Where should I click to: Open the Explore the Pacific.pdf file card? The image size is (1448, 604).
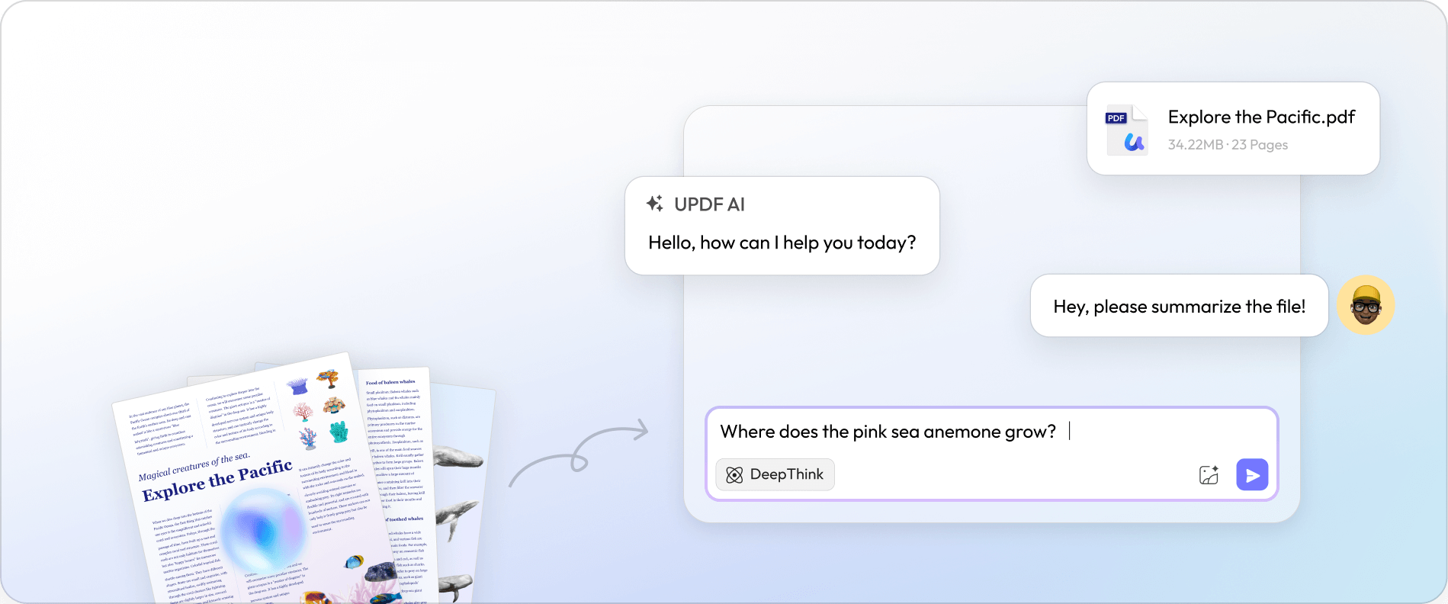coord(1232,129)
